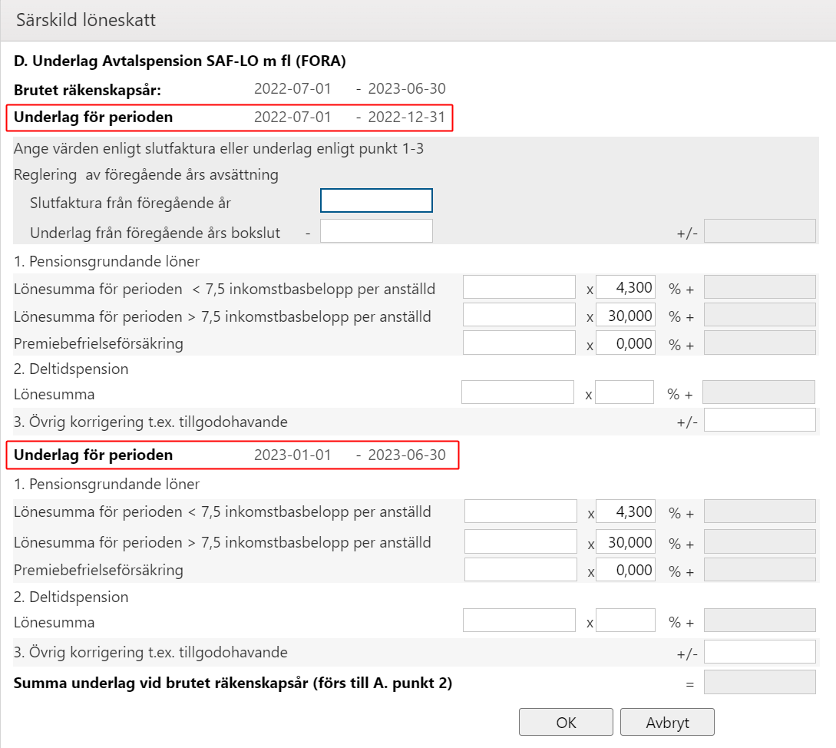
Task: Click the Avbryt button
Action: (667, 723)
